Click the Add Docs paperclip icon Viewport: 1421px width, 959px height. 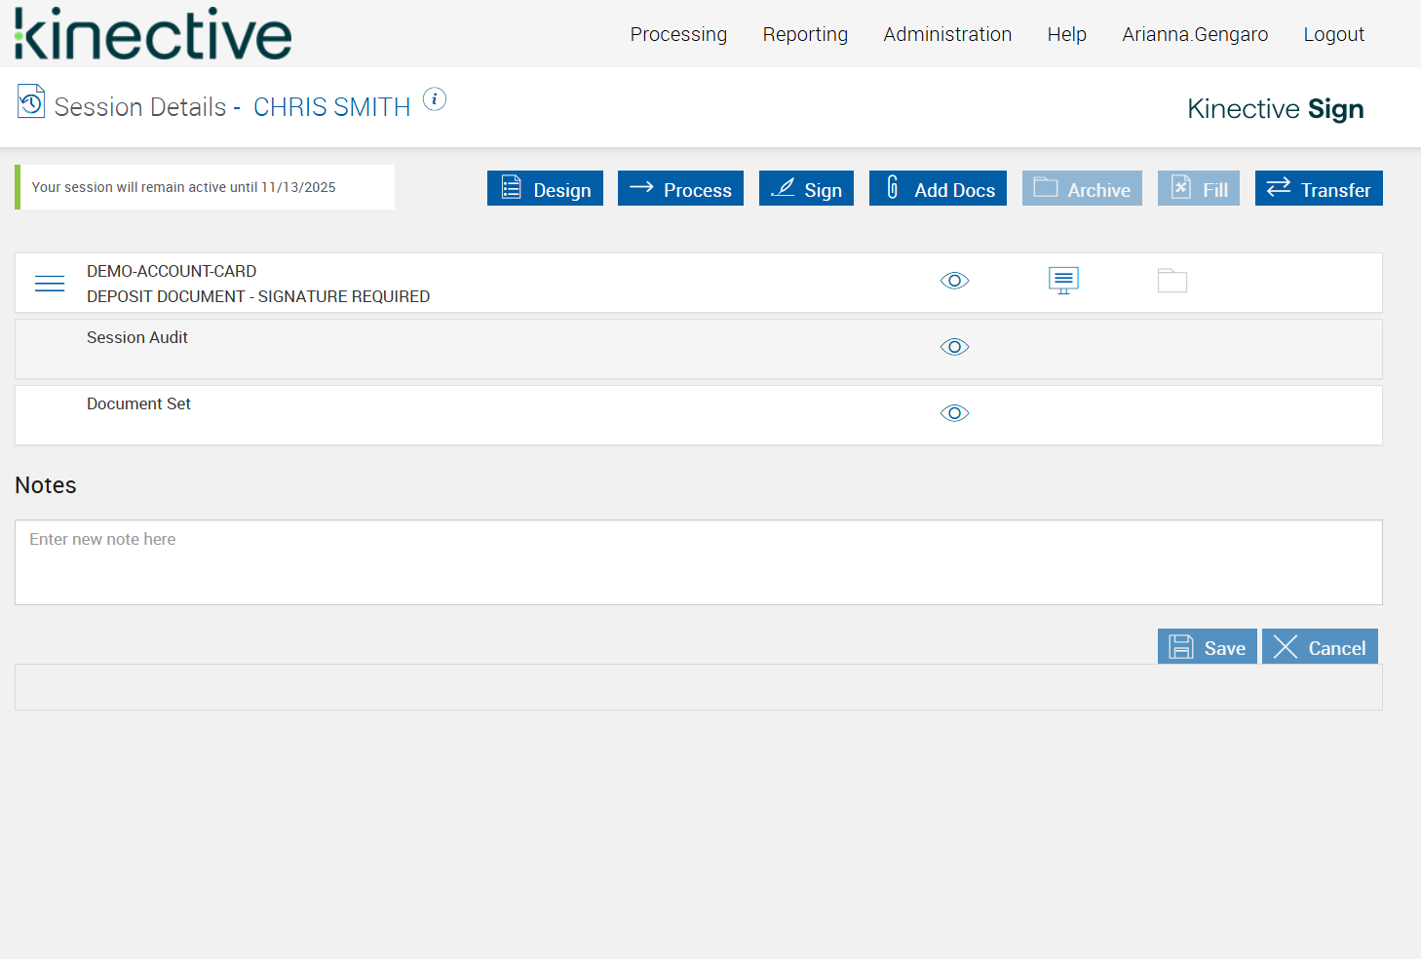point(894,188)
